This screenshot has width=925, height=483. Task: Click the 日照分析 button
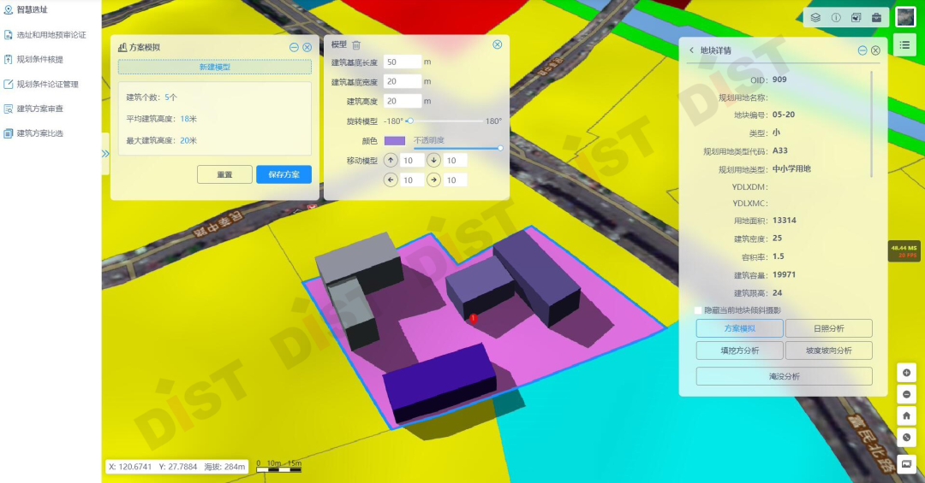click(x=829, y=328)
